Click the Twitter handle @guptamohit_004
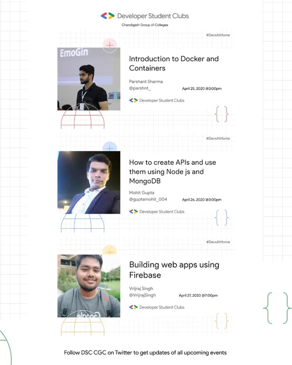292x365 pixels. pos(148,199)
